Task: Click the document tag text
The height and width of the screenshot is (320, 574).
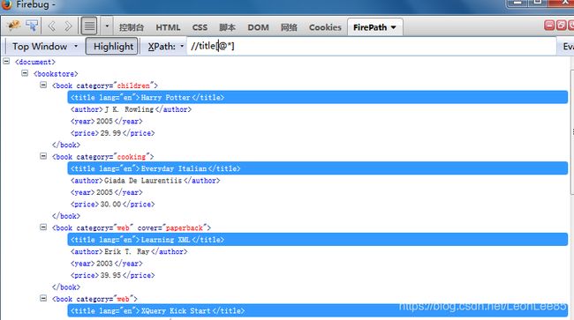Action: point(35,62)
